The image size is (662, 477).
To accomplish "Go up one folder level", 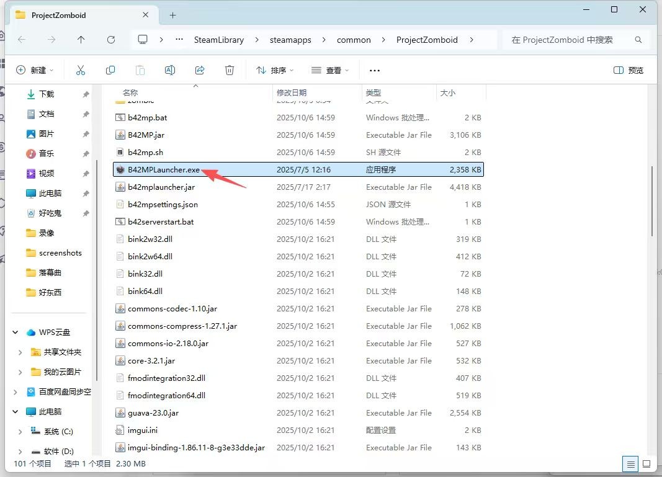I will pyautogui.click(x=81, y=40).
